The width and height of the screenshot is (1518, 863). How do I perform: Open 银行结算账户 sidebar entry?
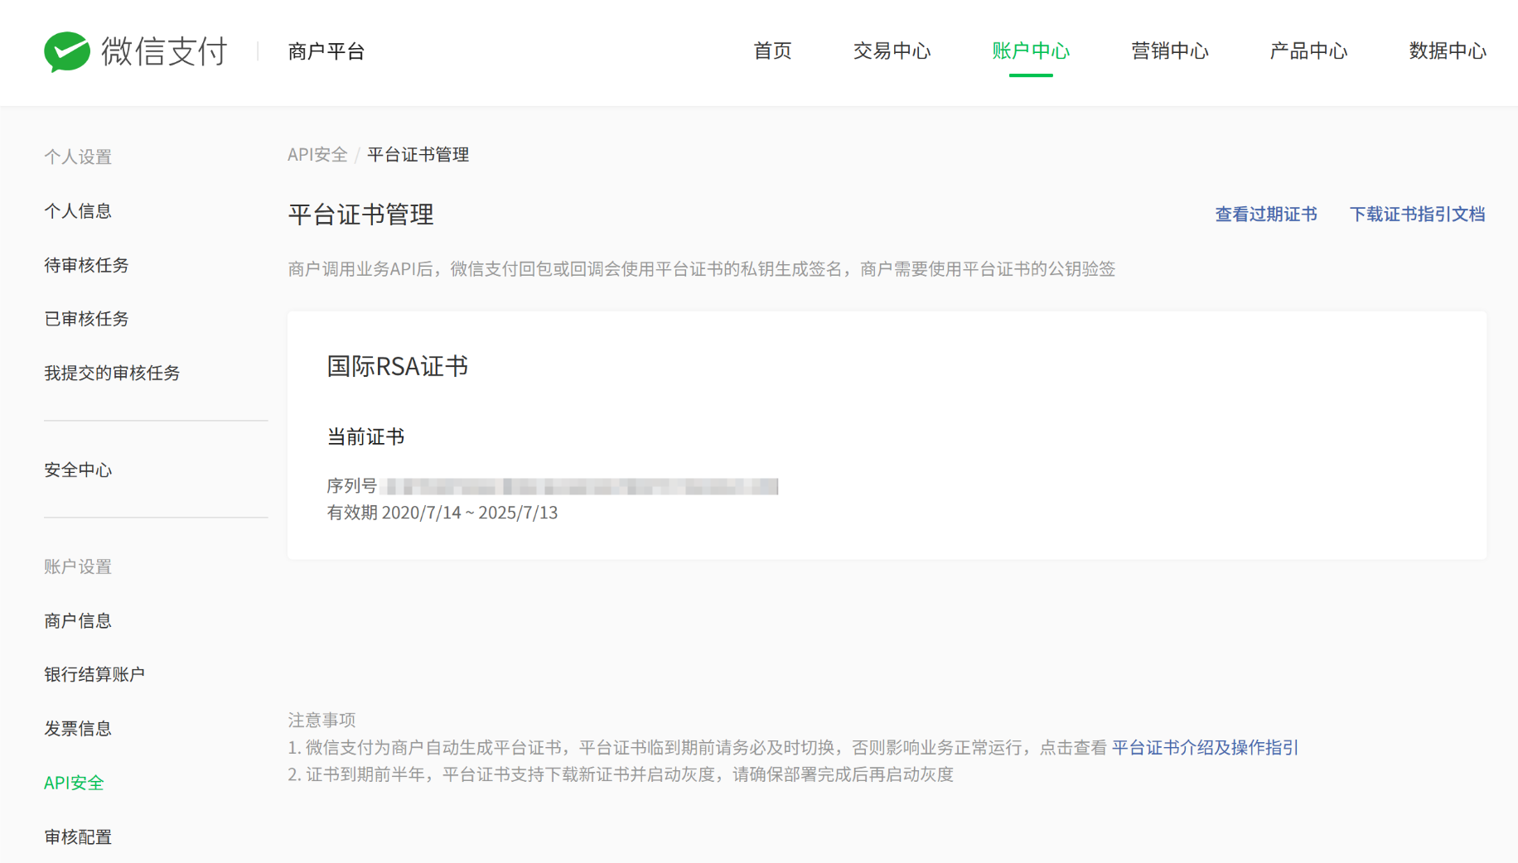(94, 675)
